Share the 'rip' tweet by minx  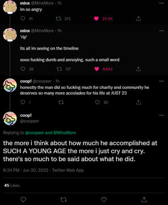pyautogui.click(x=138, y=69)
